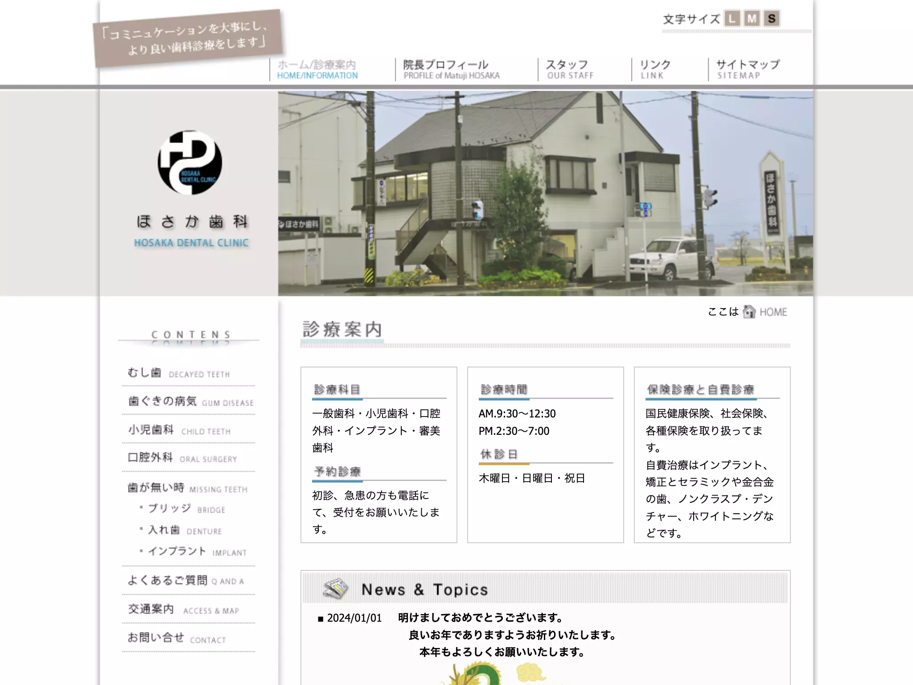Open 歯が無い時 MISSING TEETH page

[187, 488]
